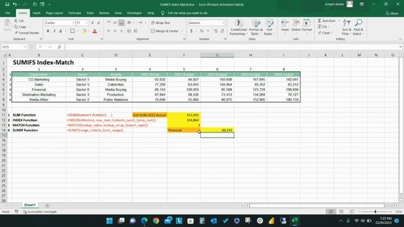Pick the yellow Fill Color swatch
404x227 pixels.
[x=85, y=31]
